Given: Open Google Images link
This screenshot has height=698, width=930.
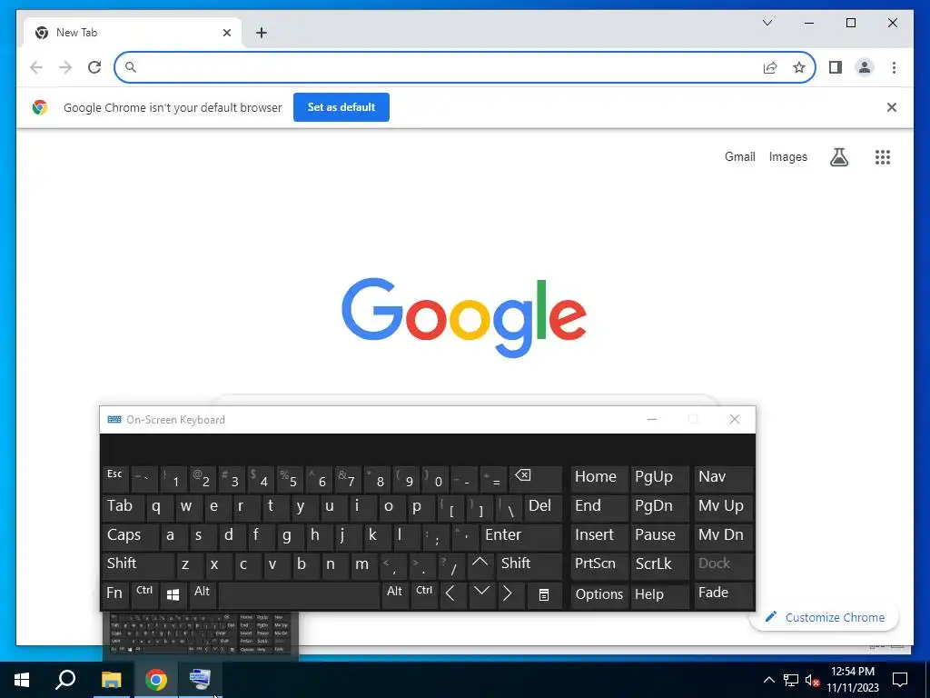Looking at the screenshot, I should [787, 156].
